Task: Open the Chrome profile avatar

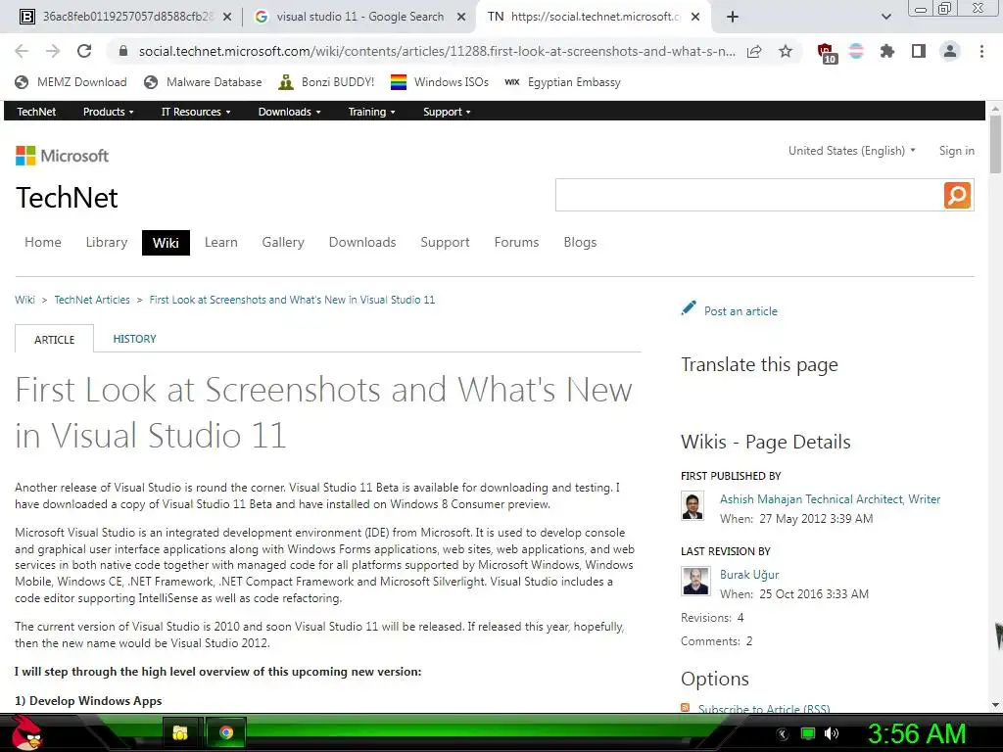Action: tap(950, 51)
